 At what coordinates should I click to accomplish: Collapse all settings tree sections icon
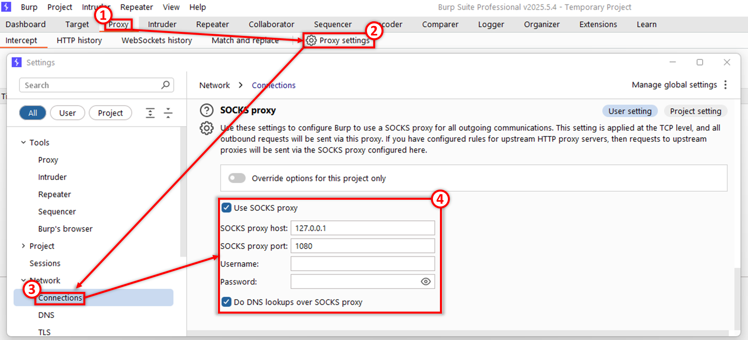tap(168, 113)
